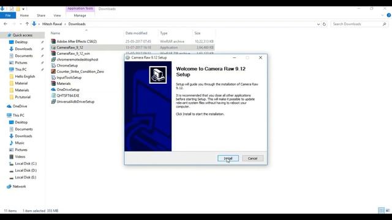Select the CameraRaw_9_12_win archive
The width and height of the screenshot is (392, 220).
click(x=73, y=53)
